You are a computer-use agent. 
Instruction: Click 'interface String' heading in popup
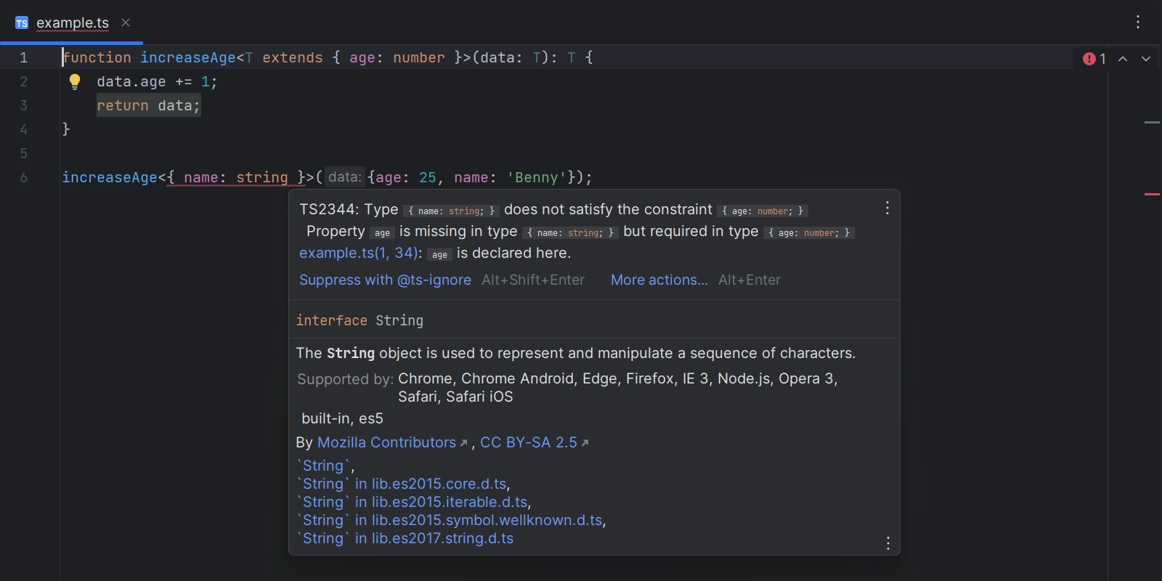click(x=359, y=320)
